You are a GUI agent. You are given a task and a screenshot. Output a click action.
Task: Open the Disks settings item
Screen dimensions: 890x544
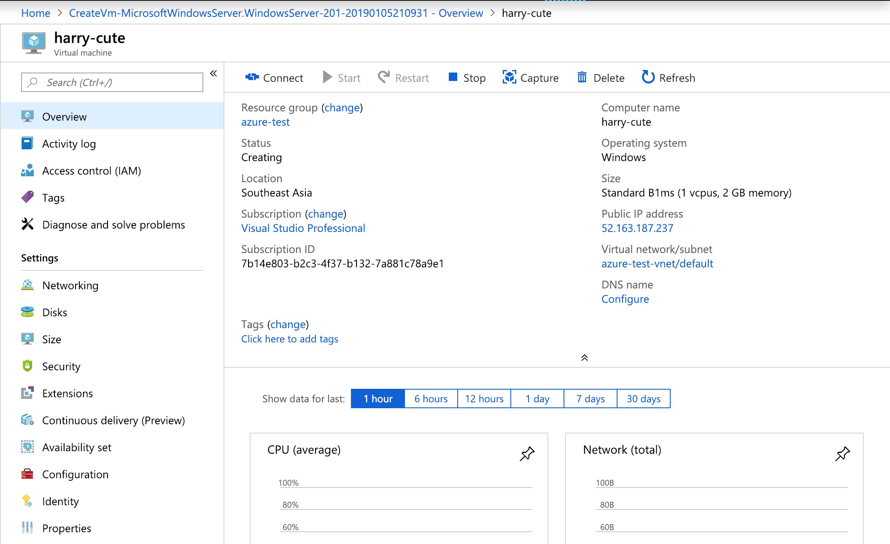54,312
